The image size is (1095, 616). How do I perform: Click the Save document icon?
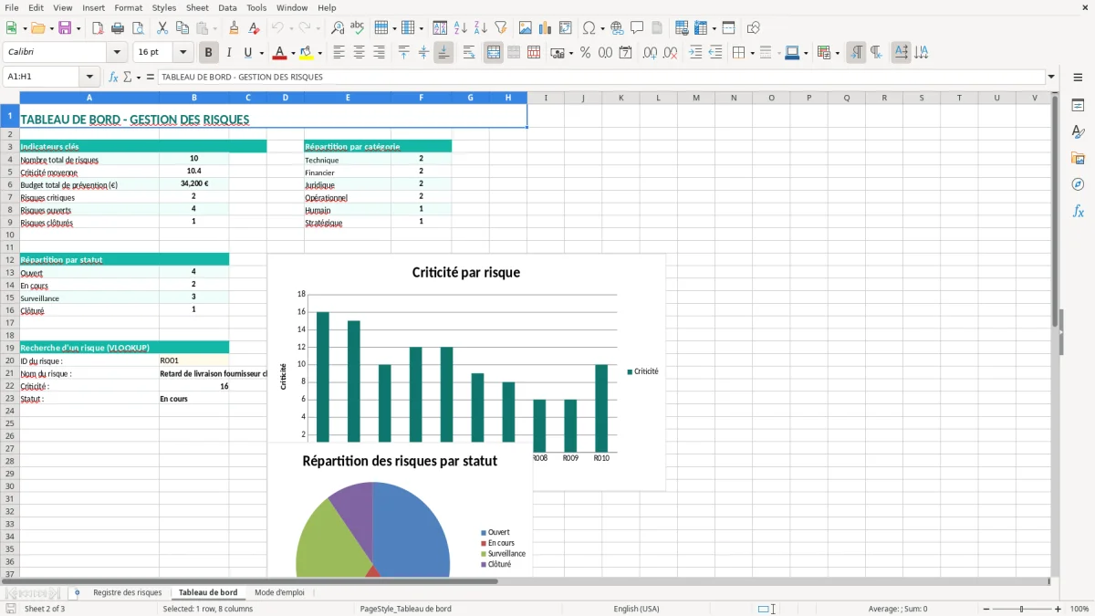click(x=65, y=28)
